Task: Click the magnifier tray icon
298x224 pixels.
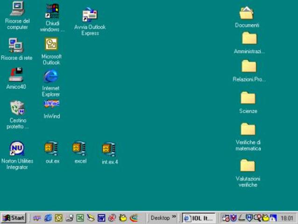Action: [257, 218]
